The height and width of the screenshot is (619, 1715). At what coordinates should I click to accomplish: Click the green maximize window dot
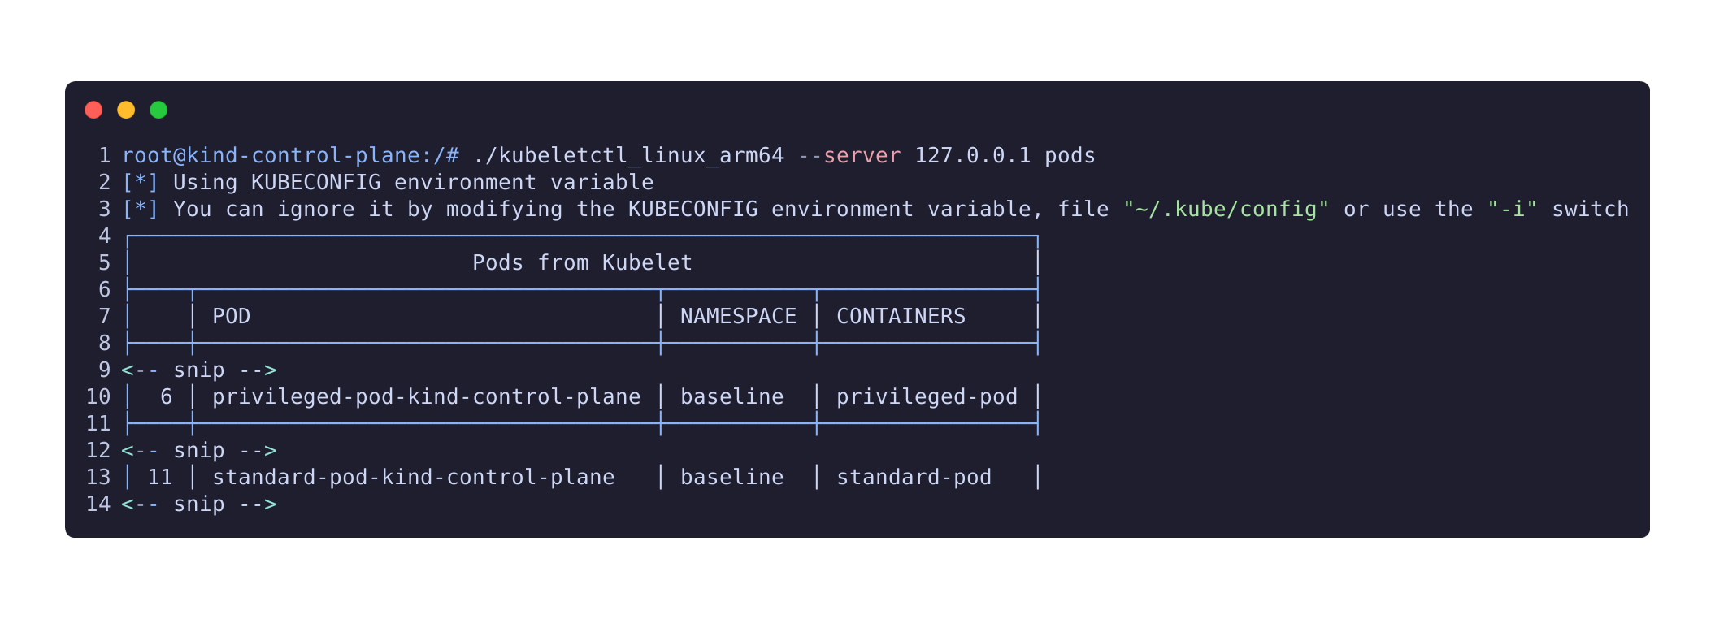(x=158, y=110)
